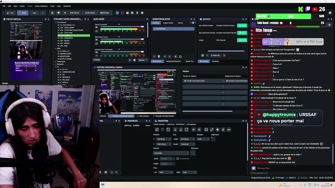Add a new Downstream Keyer item
335x188 pixels.
(154, 56)
